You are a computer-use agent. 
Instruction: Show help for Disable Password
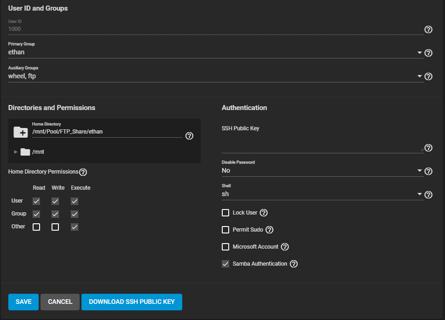[x=428, y=171]
